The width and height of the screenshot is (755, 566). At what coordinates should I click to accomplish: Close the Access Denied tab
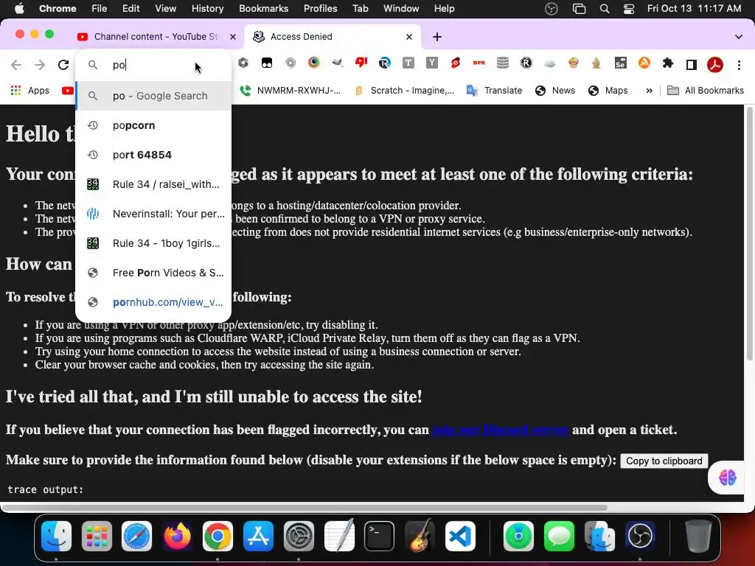[408, 37]
